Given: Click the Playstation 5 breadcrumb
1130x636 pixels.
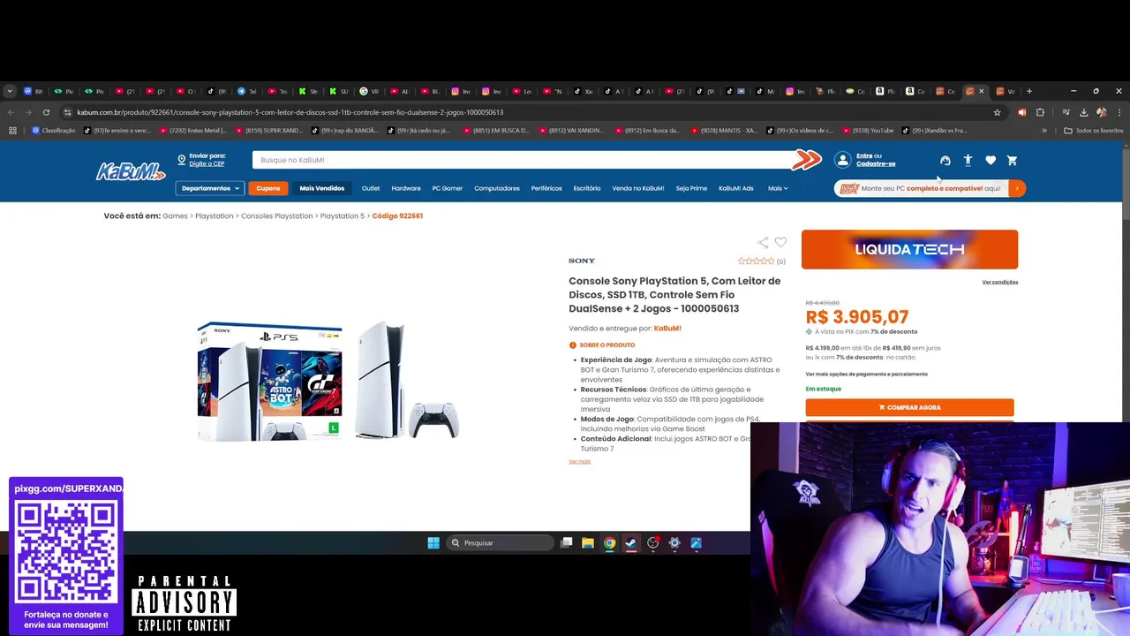Looking at the screenshot, I should (x=342, y=216).
